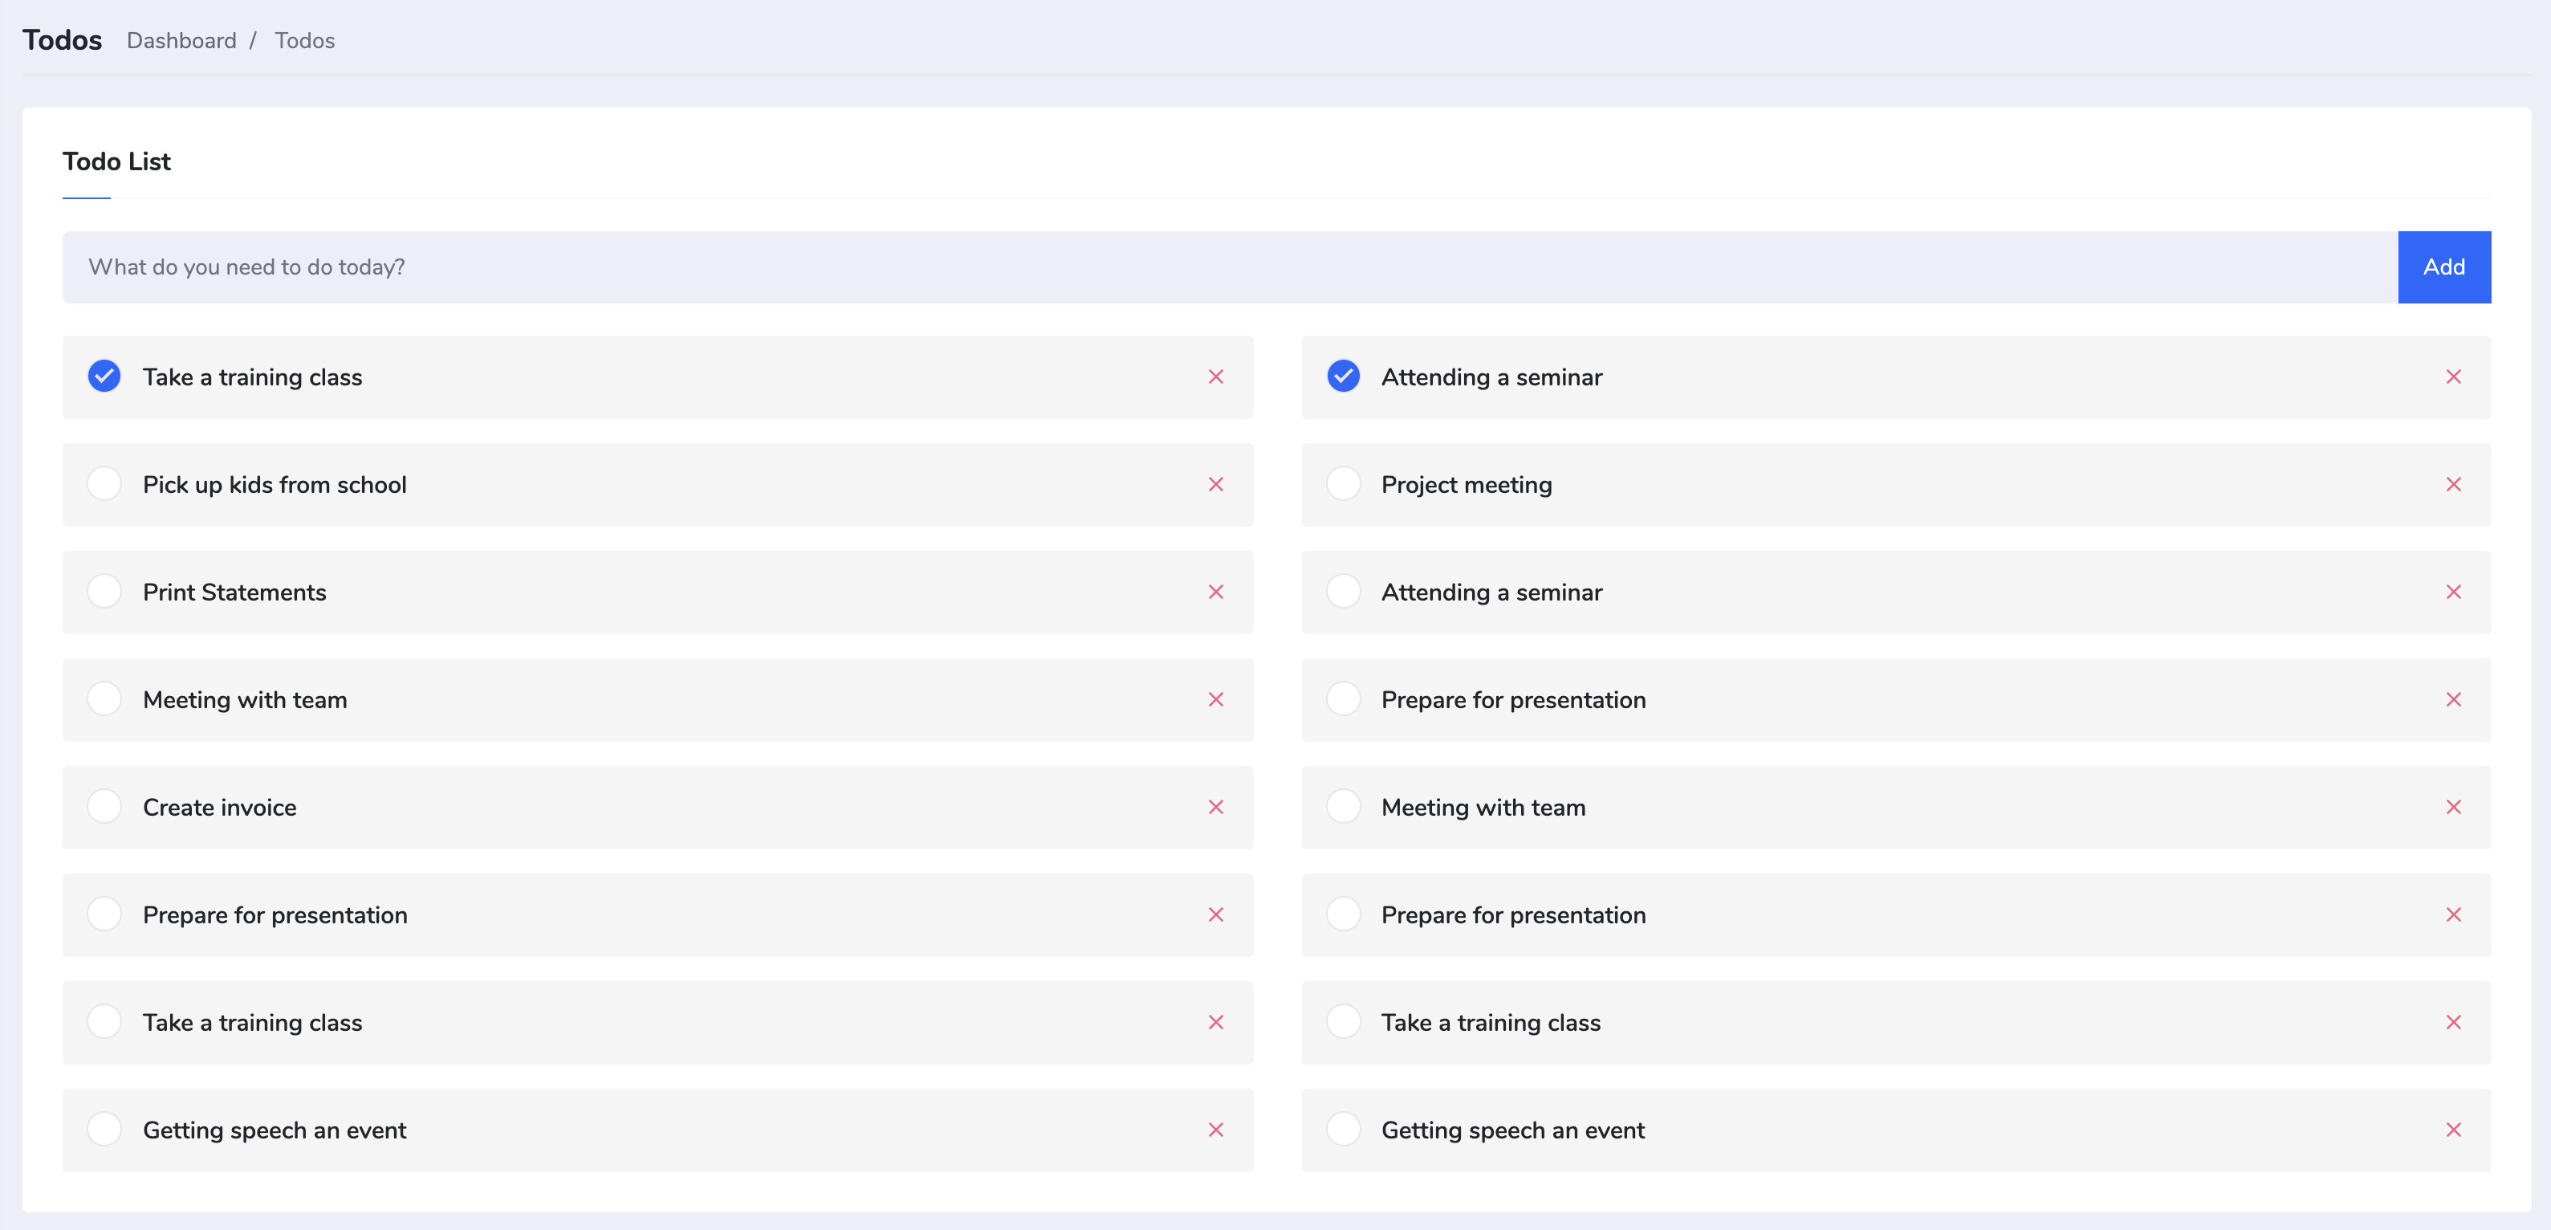2551x1230 pixels.
Task: Open the Dashboard breadcrumb link
Action: [x=181, y=41]
